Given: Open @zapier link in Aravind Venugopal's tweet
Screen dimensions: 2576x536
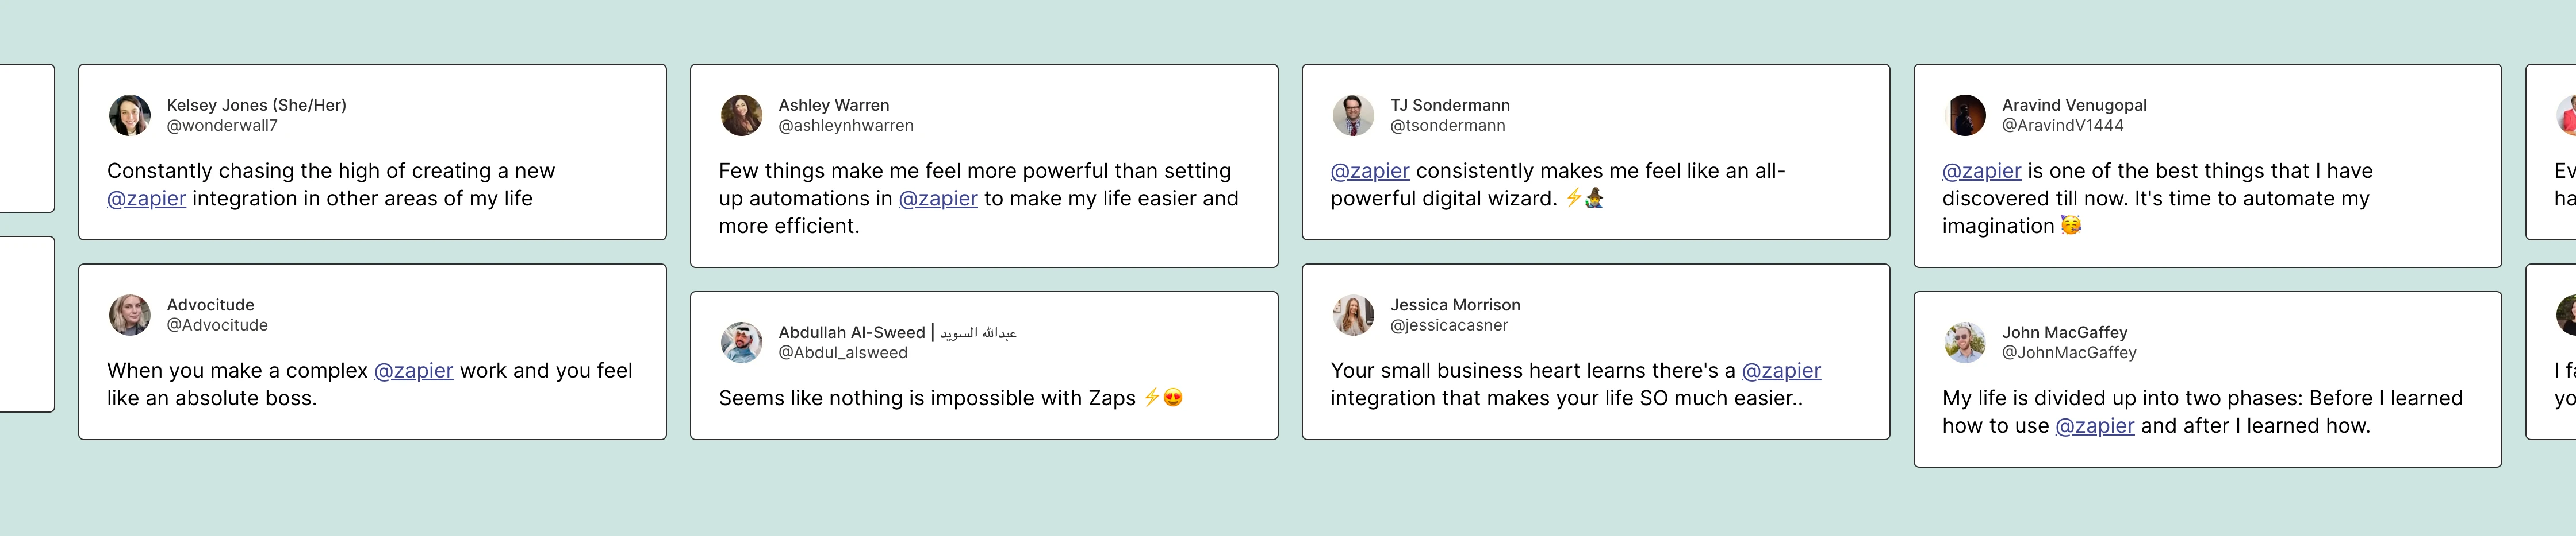Looking at the screenshot, I should click(x=1982, y=172).
